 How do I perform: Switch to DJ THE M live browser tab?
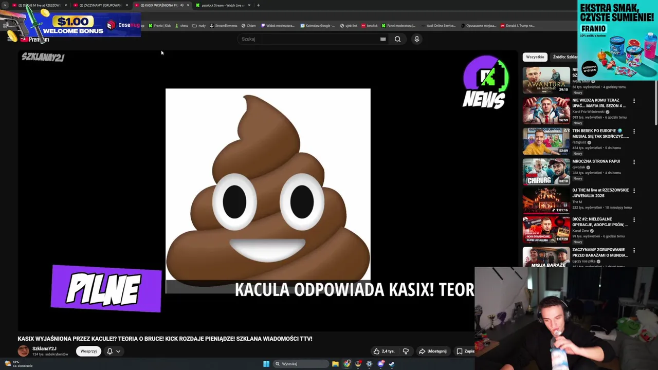pos(39,5)
